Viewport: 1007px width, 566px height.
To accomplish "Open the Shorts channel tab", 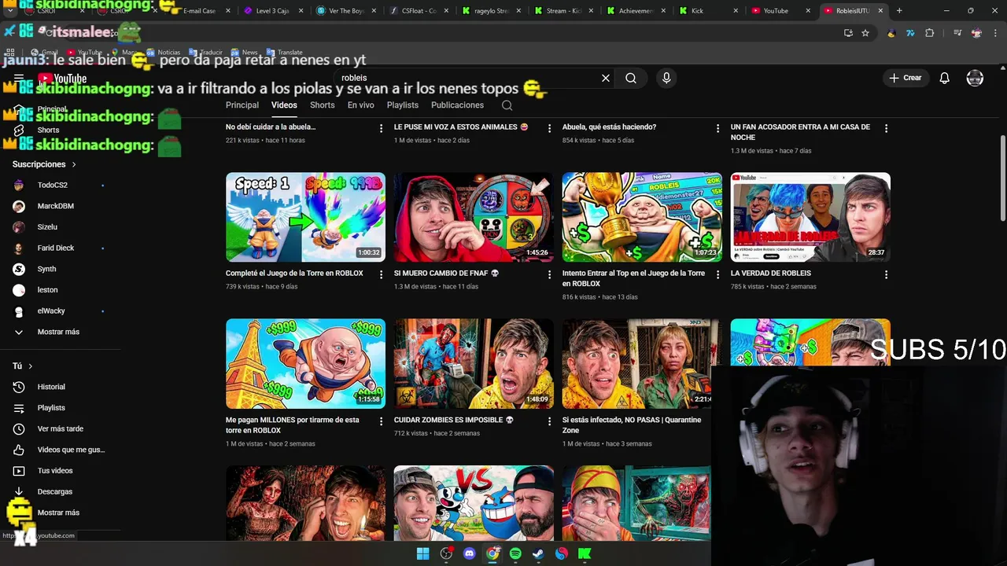I will click(323, 105).
